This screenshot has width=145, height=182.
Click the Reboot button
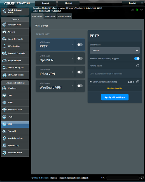[x=69, y=3]
